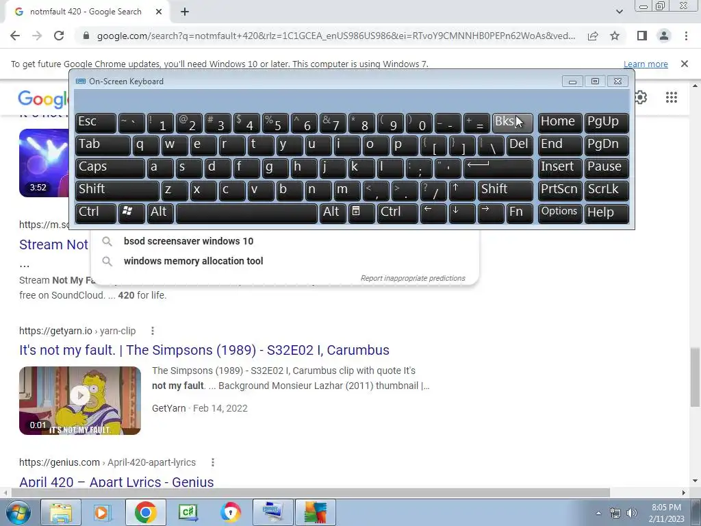Tap the right arrow key on keyboard
The image size is (701, 526).
pos(491,212)
